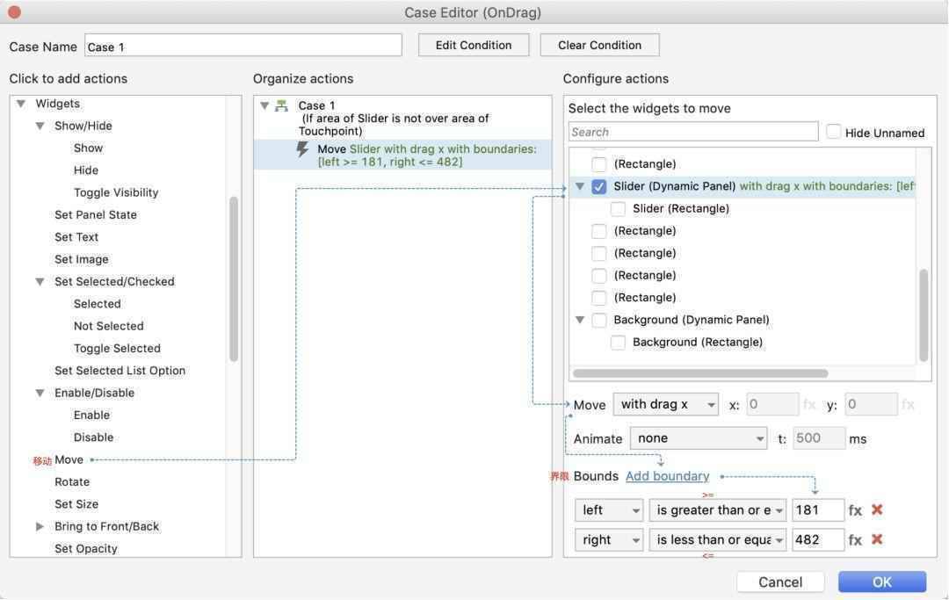Click the Edit Condition button

pos(474,46)
